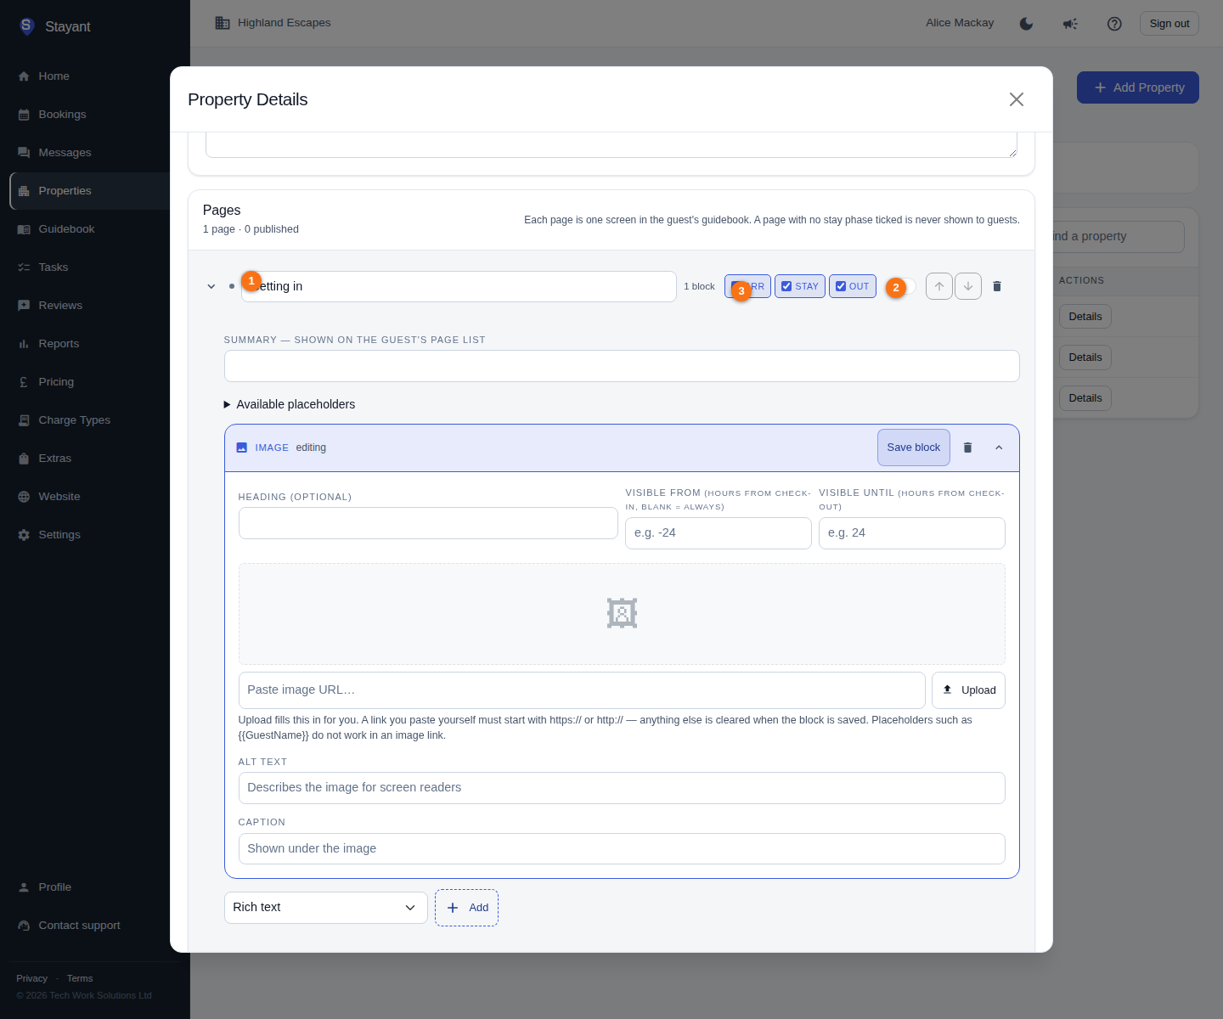
Task: Click the Caption input field
Action: tap(622, 849)
